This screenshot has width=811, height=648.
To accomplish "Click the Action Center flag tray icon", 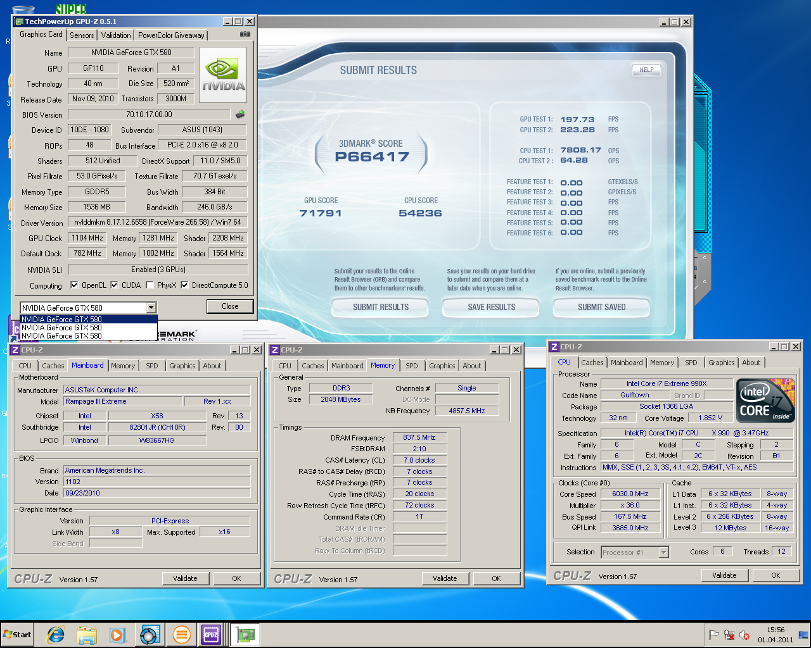I will (713, 635).
